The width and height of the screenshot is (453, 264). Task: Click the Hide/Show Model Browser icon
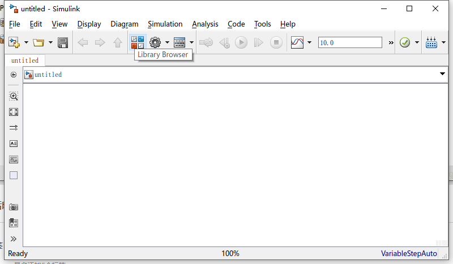click(14, 75)
